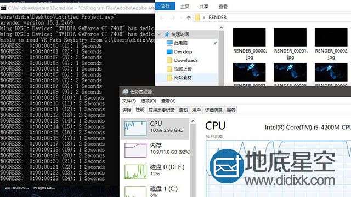Screen dimensions: 351x197
Task: Open Desktop in the navigation pane
Action: pos(183,51)
